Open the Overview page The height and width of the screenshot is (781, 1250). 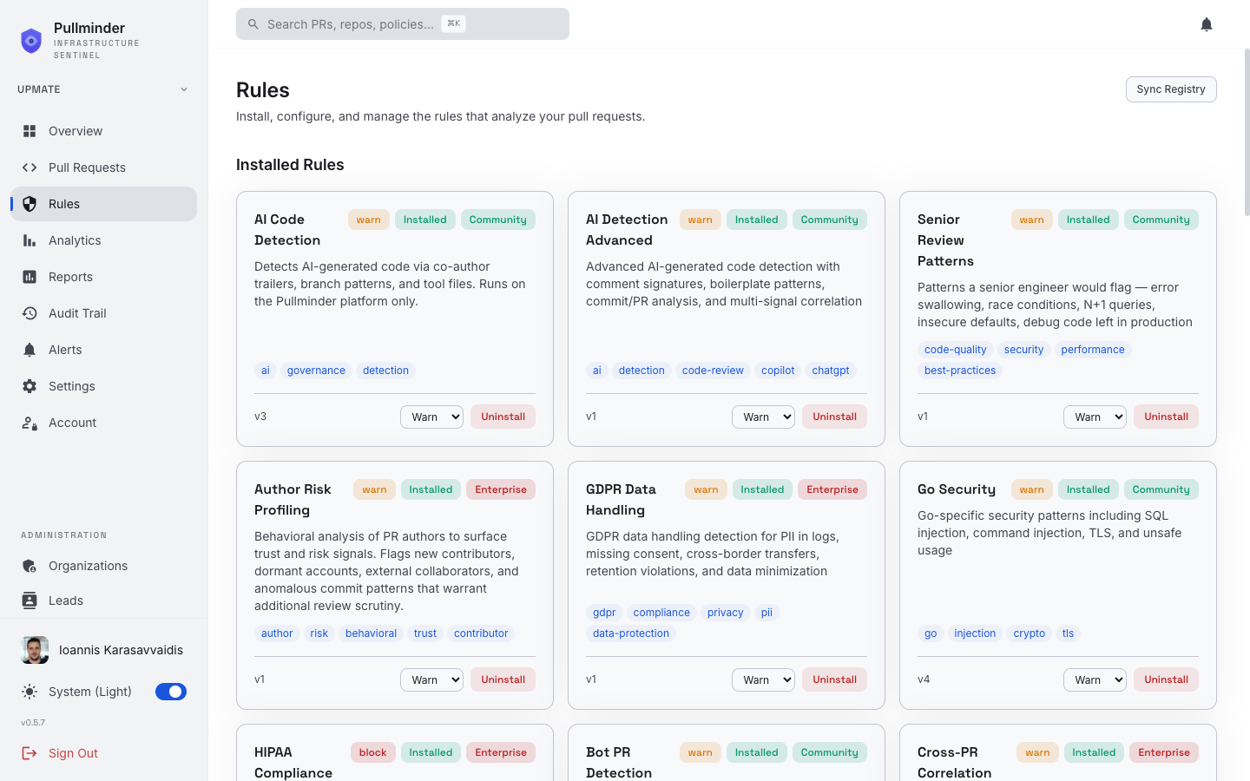pos(104,131)
